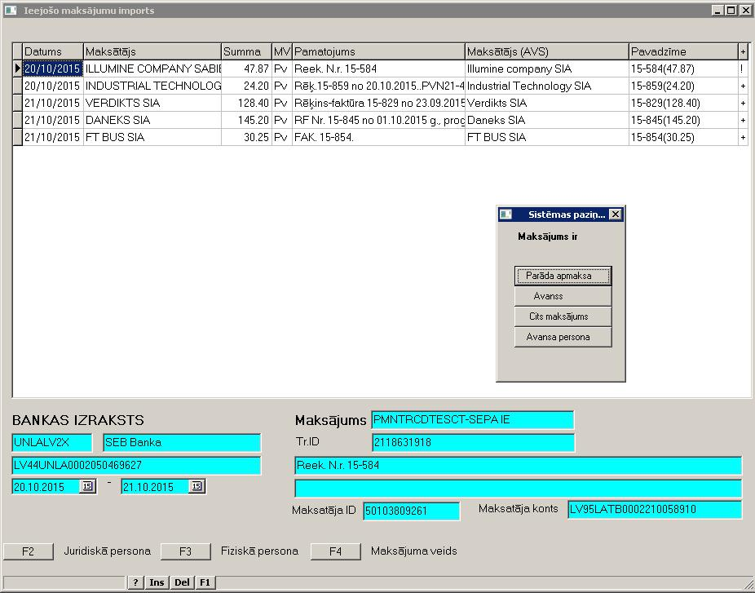Click the Datums column header
Screen dimensions: 755x593
(53, 51)
